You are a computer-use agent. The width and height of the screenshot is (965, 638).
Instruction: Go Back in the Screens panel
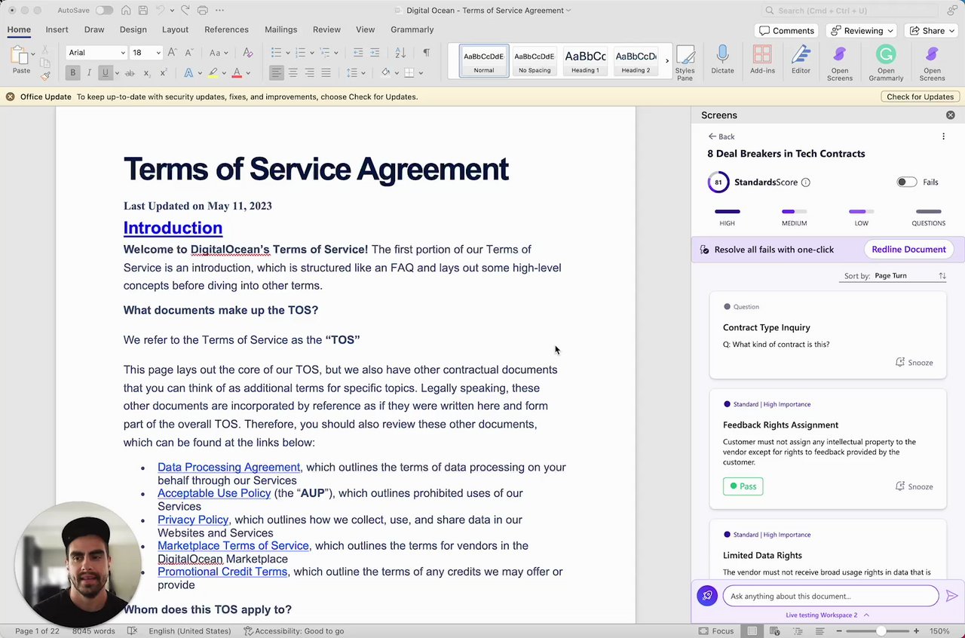(x=721, y=136)
